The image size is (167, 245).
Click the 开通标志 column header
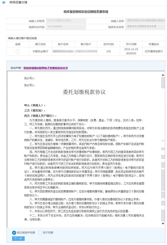[154, 44]
